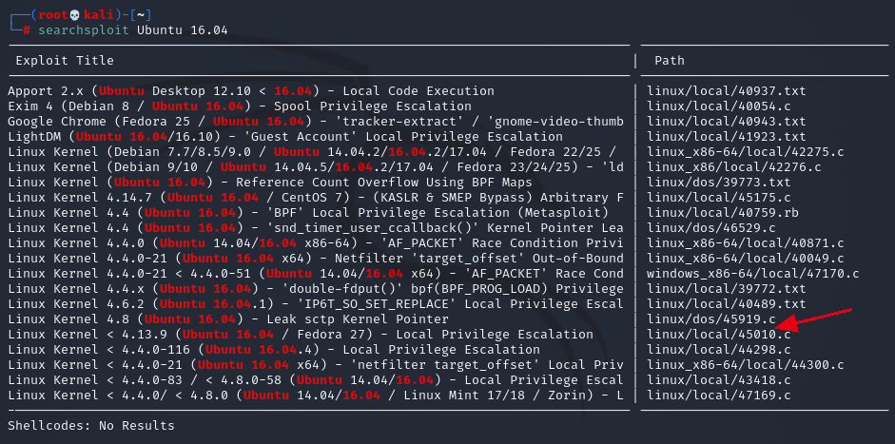Click path linux/local/40489.txt
Viewport: 895px width, 444px height.
726,304
